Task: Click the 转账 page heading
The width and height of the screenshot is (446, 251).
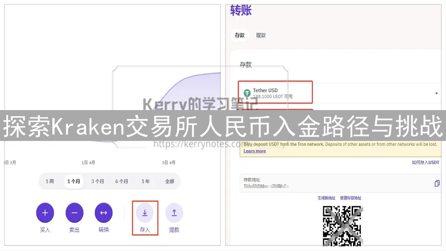Action: (241, 10)
